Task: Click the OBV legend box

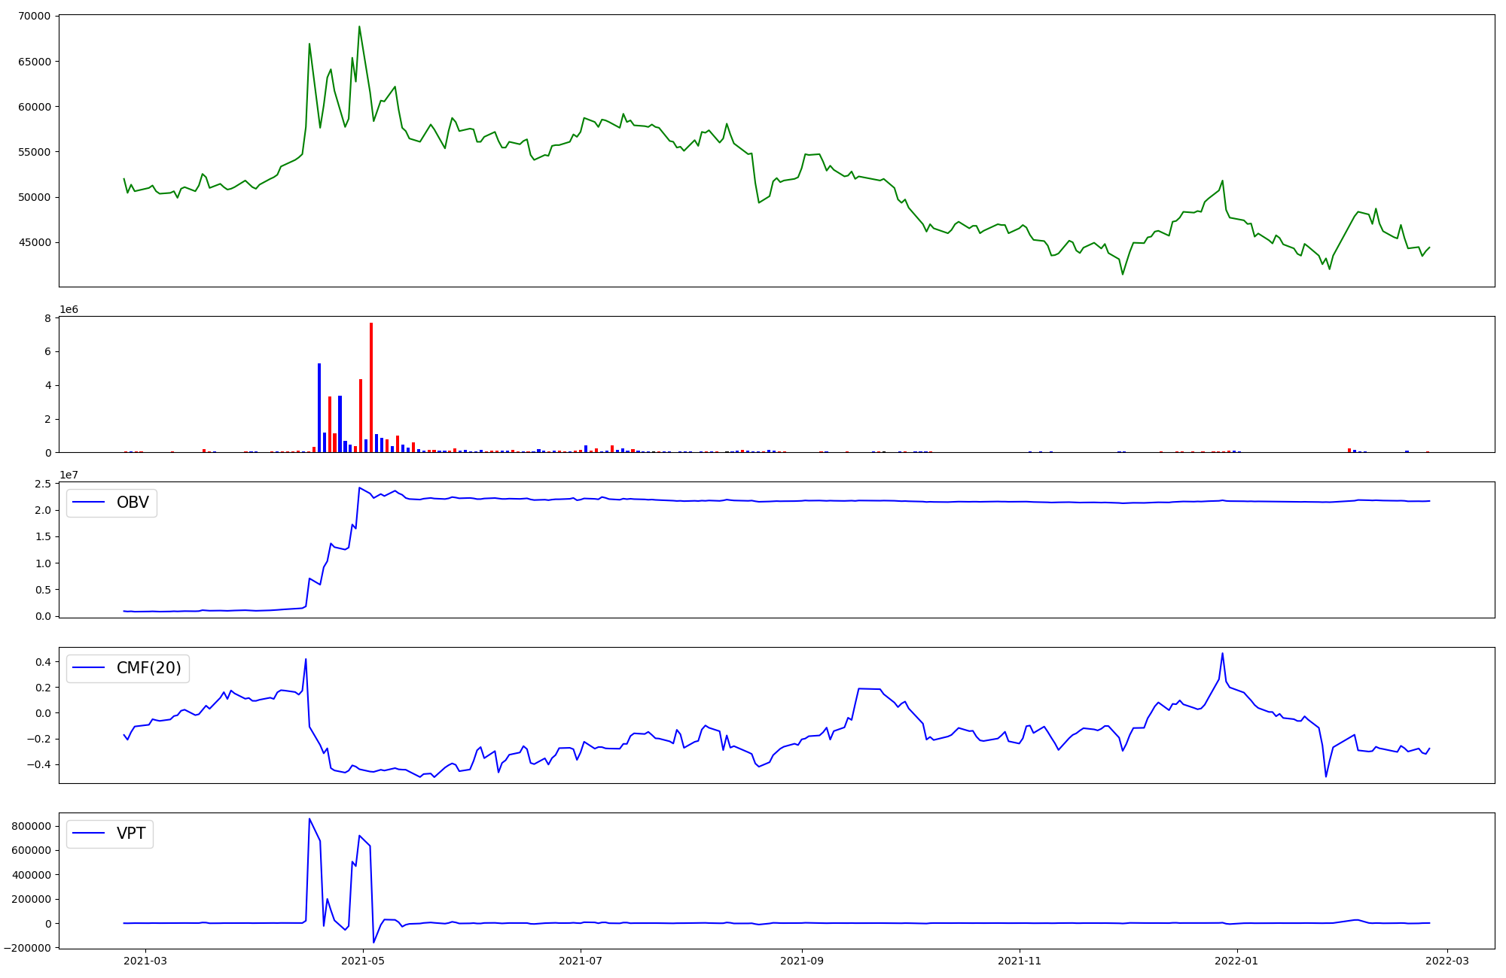Action: 111,503
